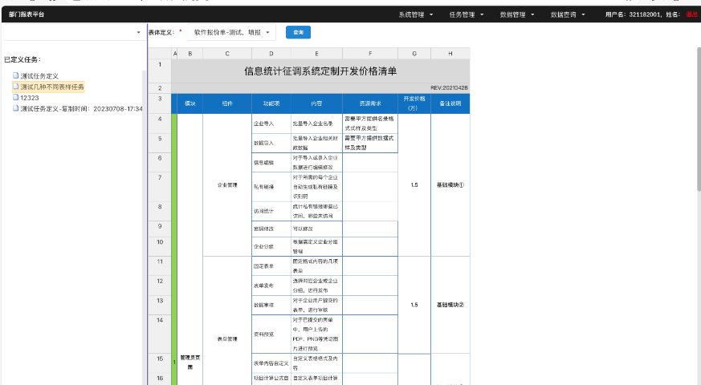Select column header H
This screenshot has height=385, width=701.
(450, 54)
